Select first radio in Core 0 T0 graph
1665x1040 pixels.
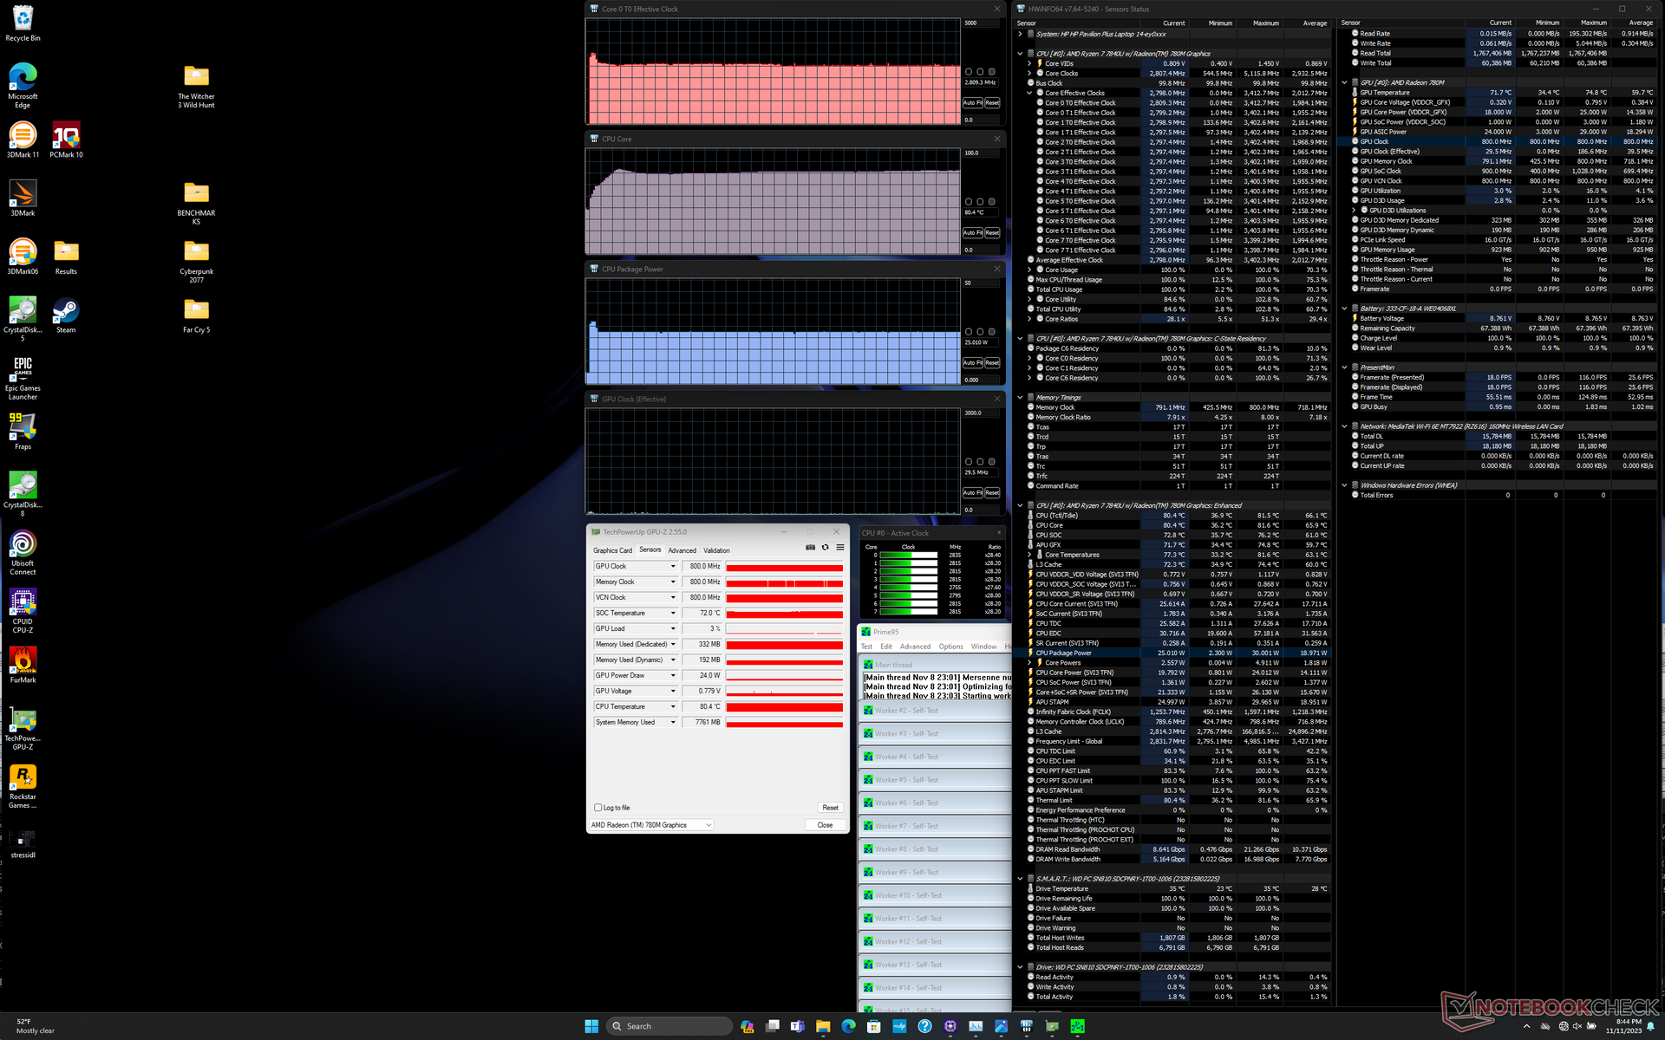point(969,72)
